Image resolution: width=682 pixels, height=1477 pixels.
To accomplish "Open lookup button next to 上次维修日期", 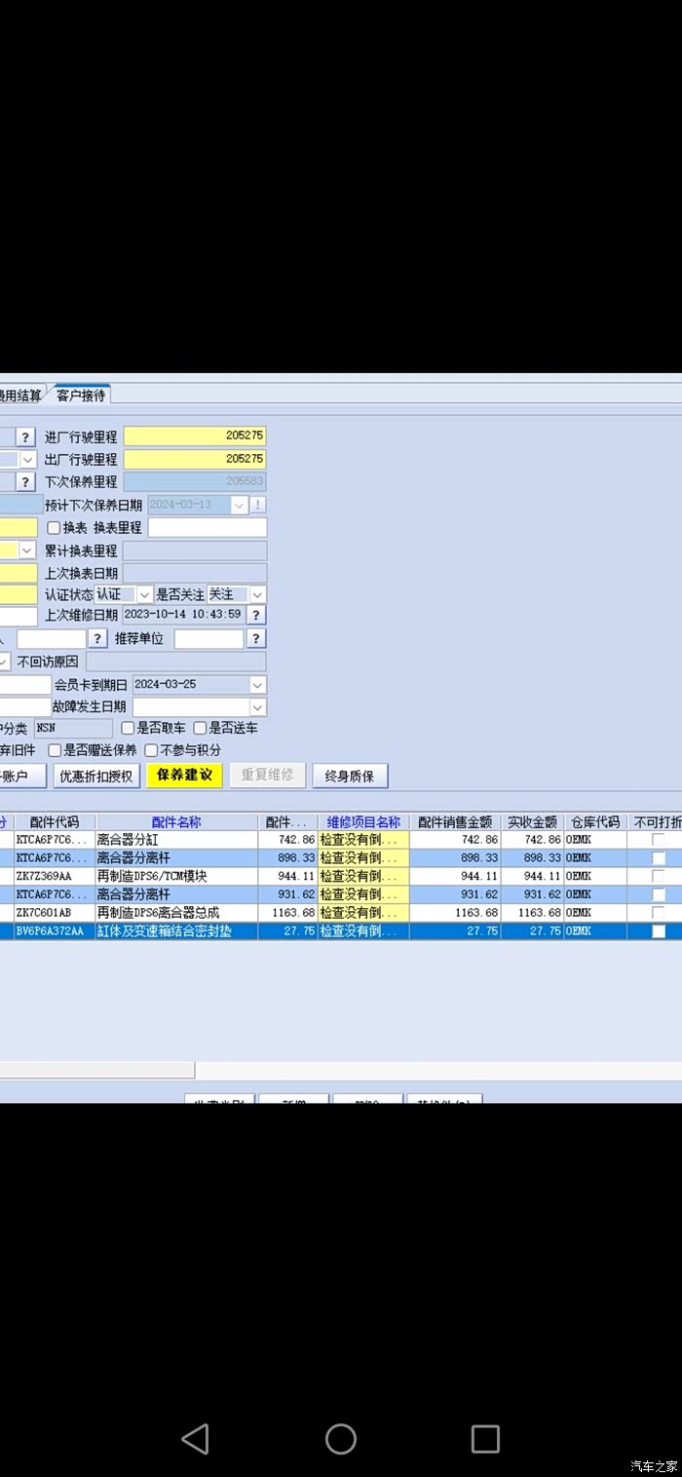I will pyautogui.click(x=255, y=615).
